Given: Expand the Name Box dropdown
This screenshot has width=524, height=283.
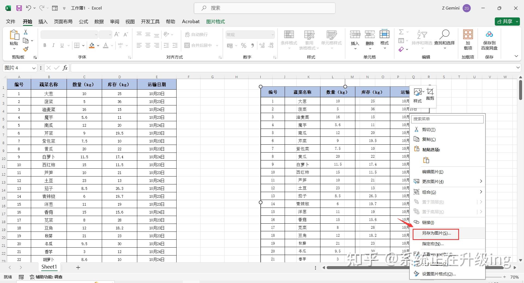Looking at the screenshot, I should [34, 68].
